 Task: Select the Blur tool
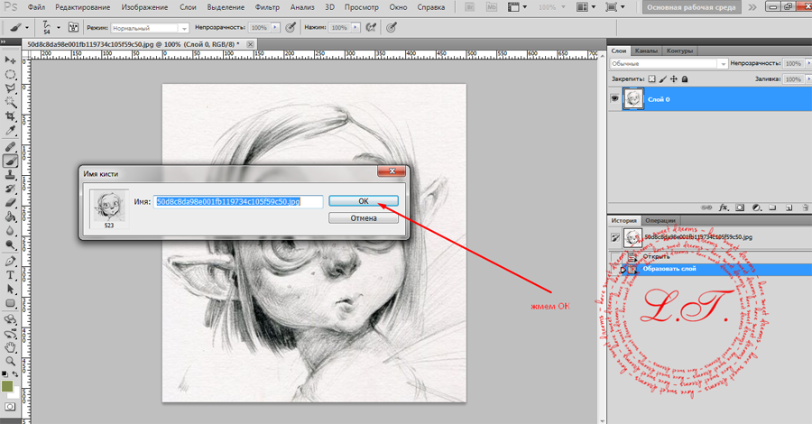10,231
